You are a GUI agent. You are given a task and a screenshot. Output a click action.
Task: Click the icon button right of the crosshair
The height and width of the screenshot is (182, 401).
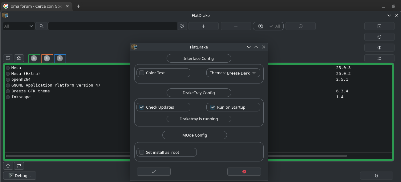[19, 166]
